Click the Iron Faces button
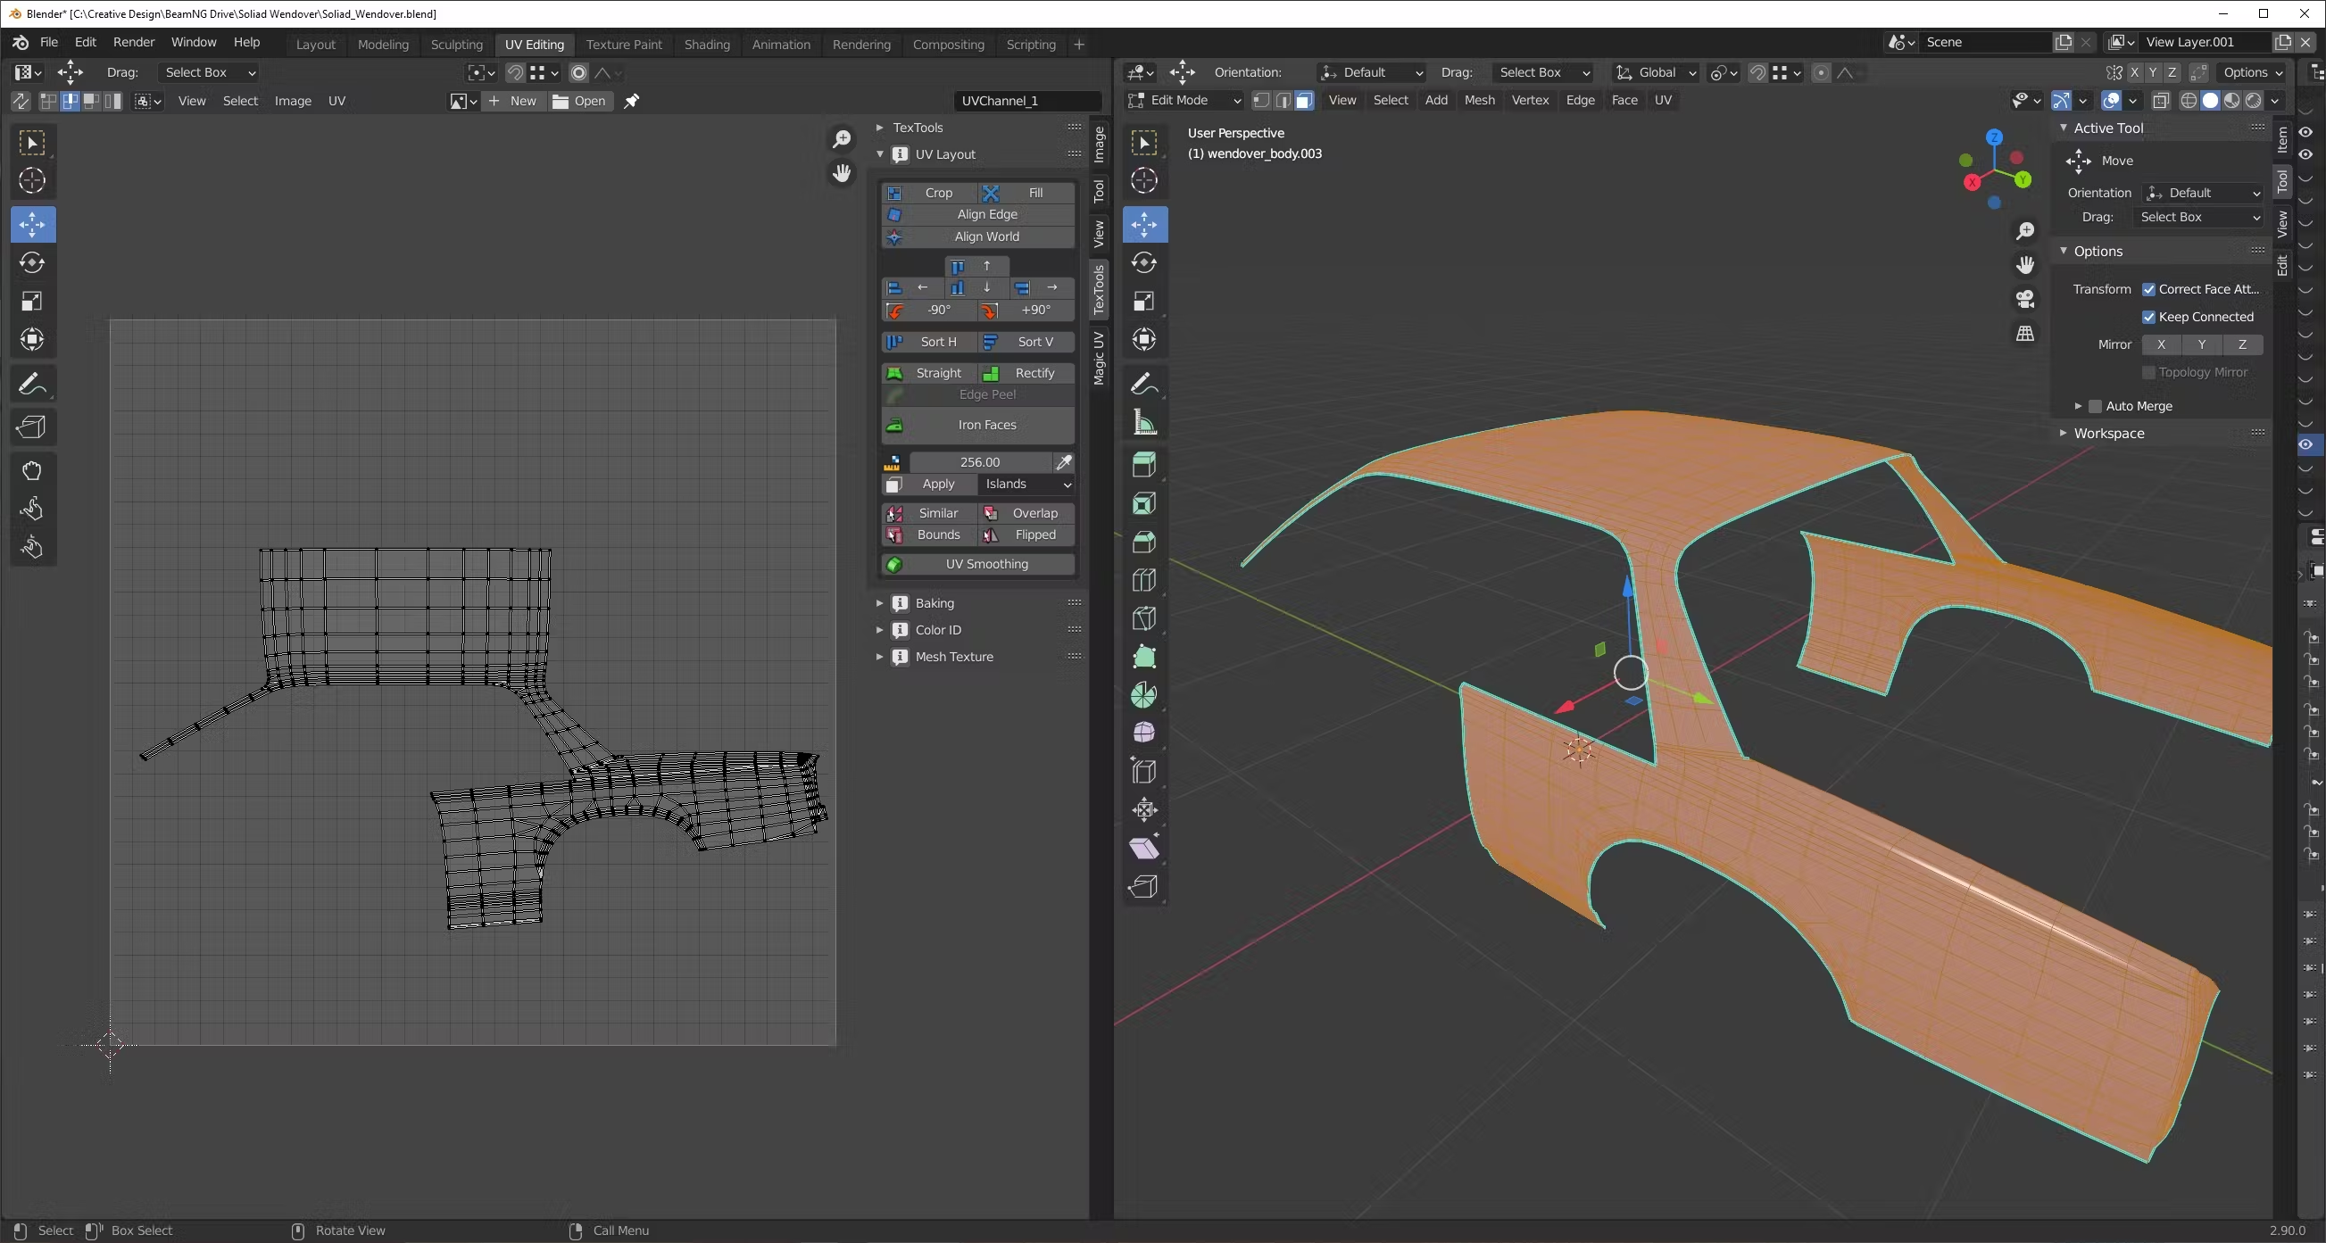 986,425
